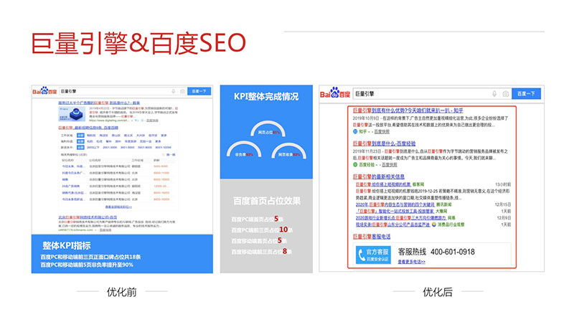This screenshot has width=574, height=322.
Task: Click the 正面口碑占位共18条 line
Action: point(90,257)
